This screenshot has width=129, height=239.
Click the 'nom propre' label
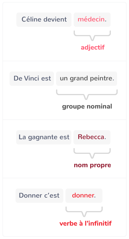tap(92, 165)
